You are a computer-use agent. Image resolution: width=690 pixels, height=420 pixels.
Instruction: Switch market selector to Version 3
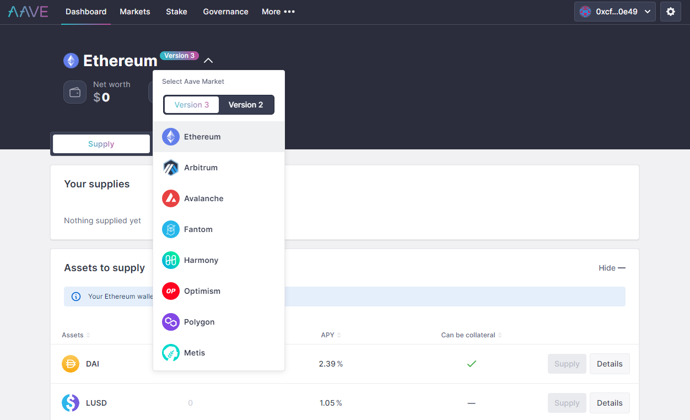point(192,105)
